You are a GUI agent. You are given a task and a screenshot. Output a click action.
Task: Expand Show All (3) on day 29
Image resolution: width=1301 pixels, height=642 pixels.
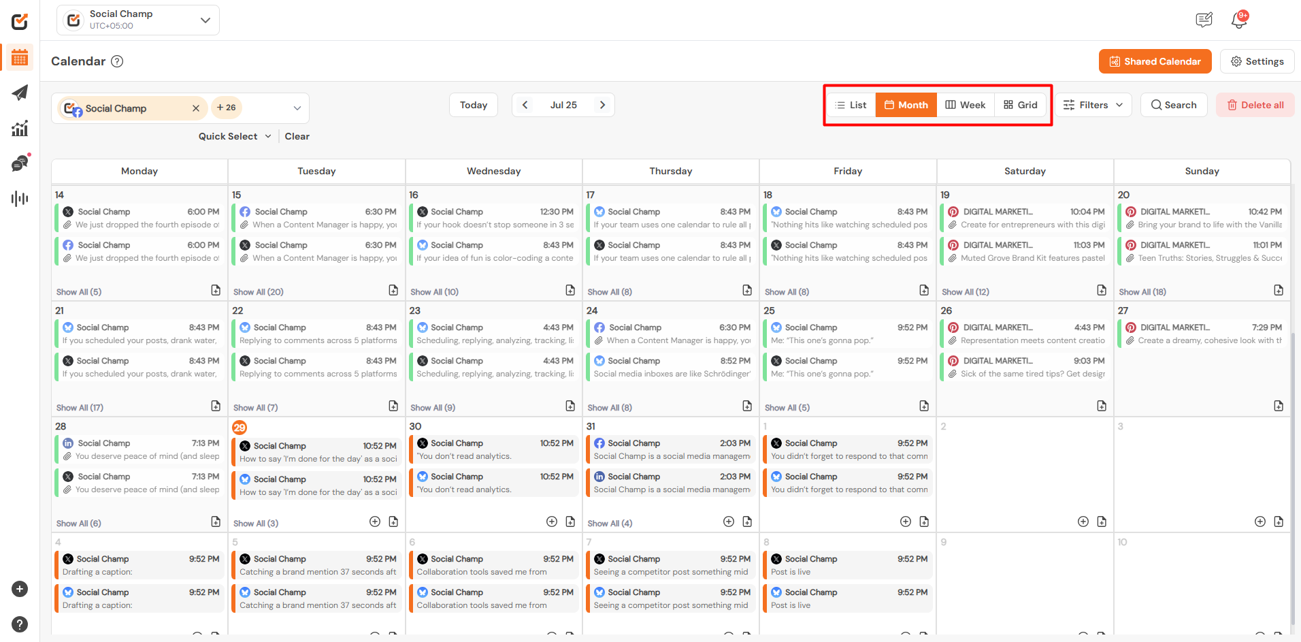coord(256,524)
